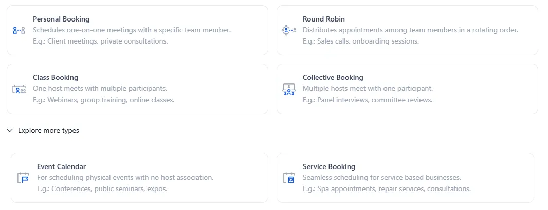This screenshot has width=548, height=210.
Task: Click the Class Booking icon
Action: pyautogui.click(x=19, y=89)
